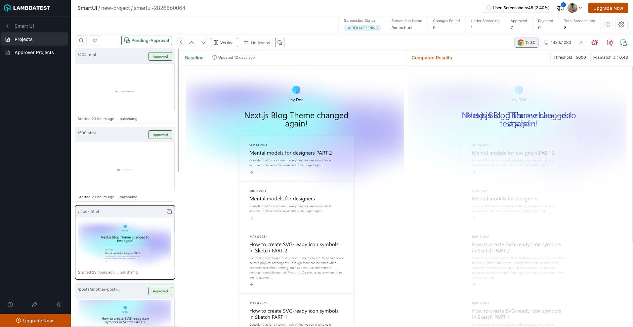Reject the screenshot with thumbs-down icon
This screenshot has height=327, width=633.
[610, 43]
